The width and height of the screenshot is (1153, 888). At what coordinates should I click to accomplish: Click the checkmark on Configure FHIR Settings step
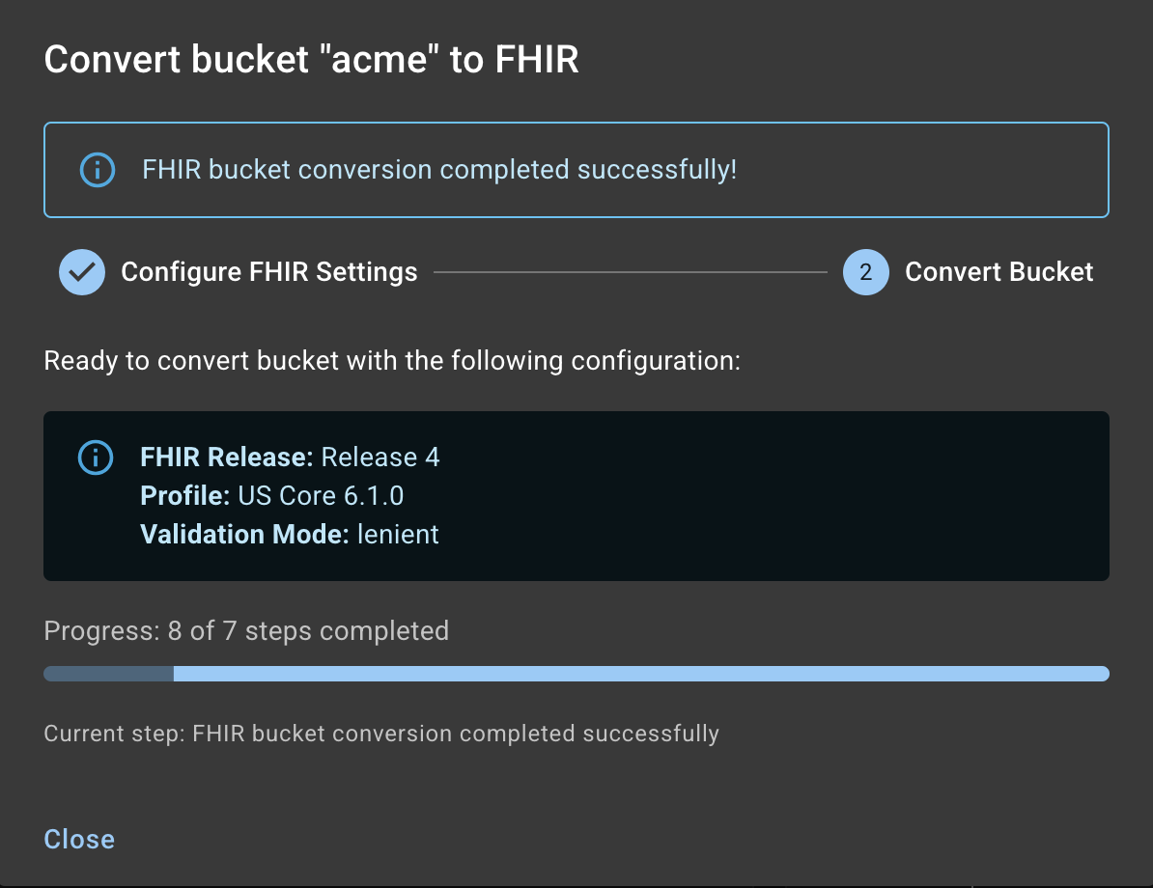pyautogui.click(x=82, y=272)
